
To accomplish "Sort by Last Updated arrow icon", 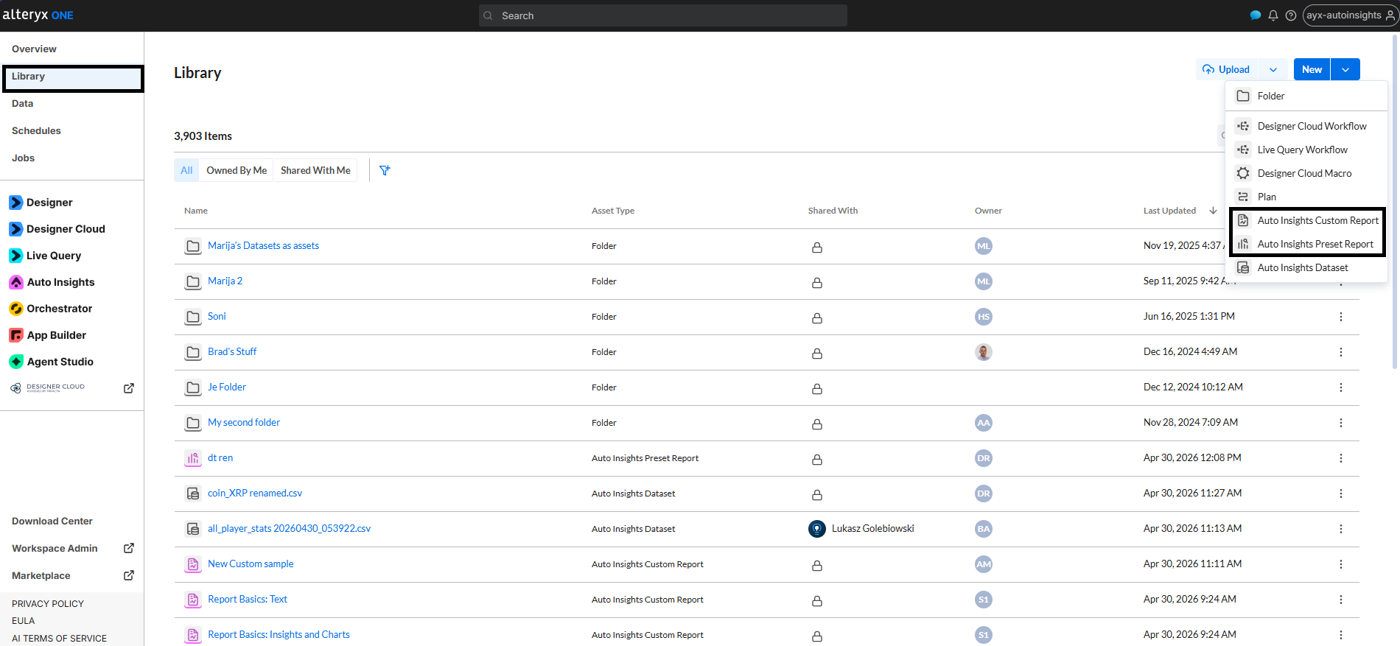I will point(1213,211).
